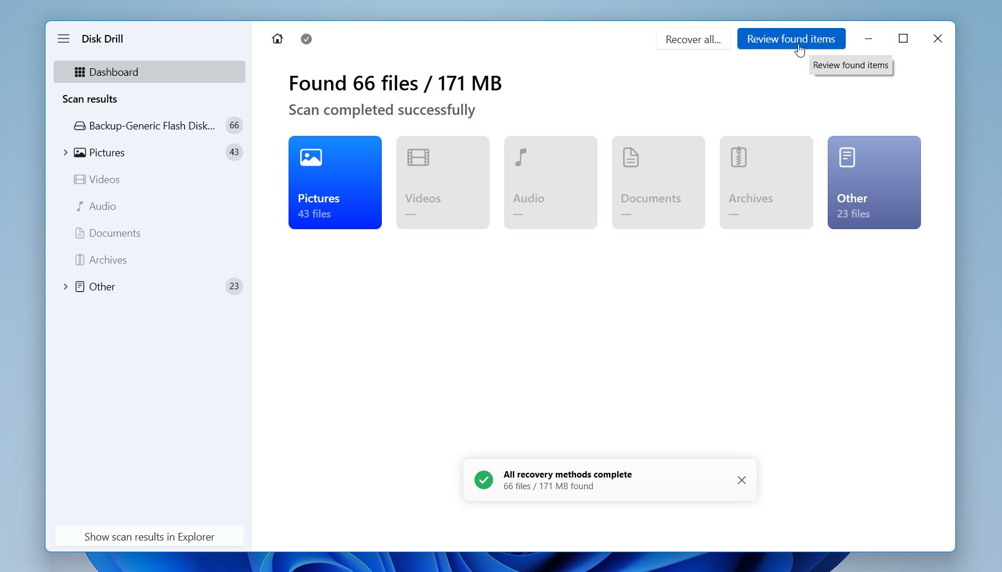The image size is (1002, 572).
Task: Open the Audio category card
Action: 551,183
